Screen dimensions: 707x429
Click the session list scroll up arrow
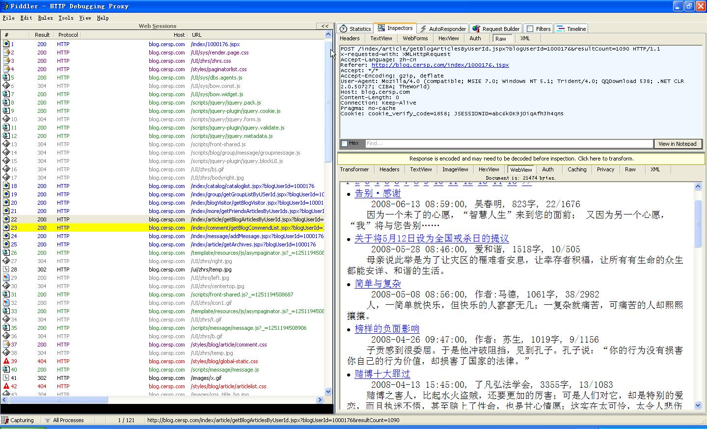[328, 34]
